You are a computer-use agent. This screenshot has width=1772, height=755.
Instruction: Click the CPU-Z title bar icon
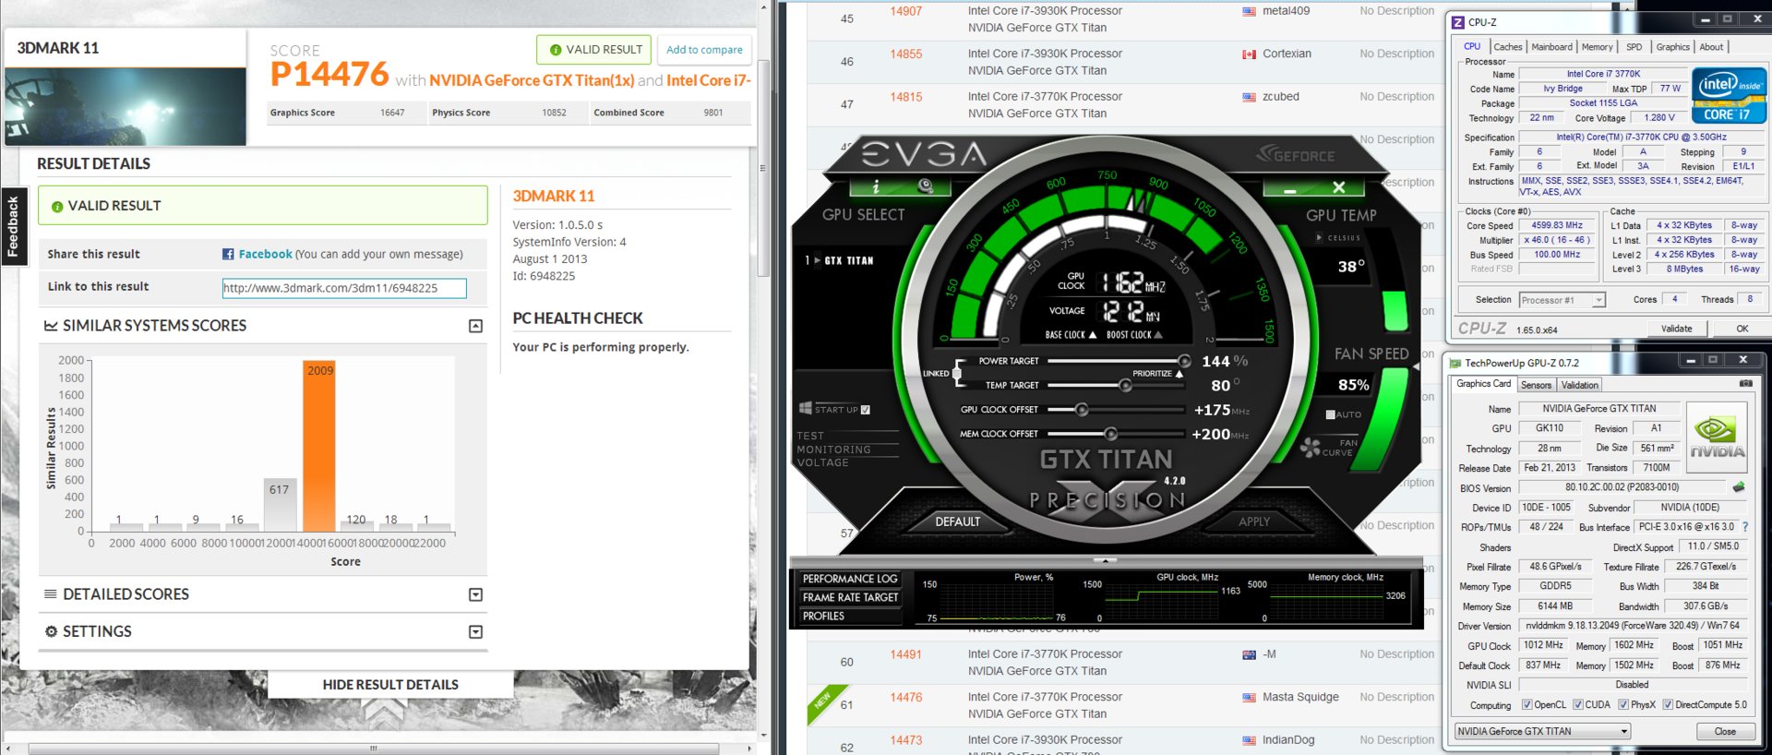click(x=1458, y=22)
